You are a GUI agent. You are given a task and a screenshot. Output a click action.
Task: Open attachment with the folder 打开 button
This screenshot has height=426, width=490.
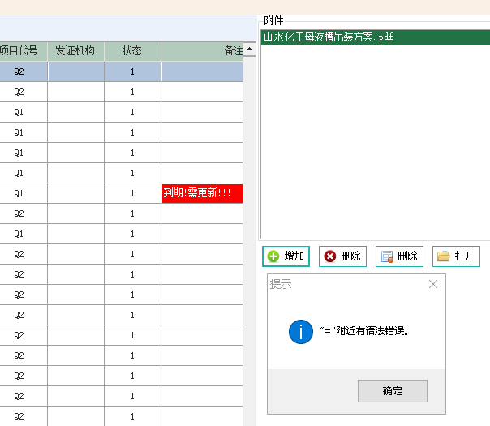pos(456,256)
